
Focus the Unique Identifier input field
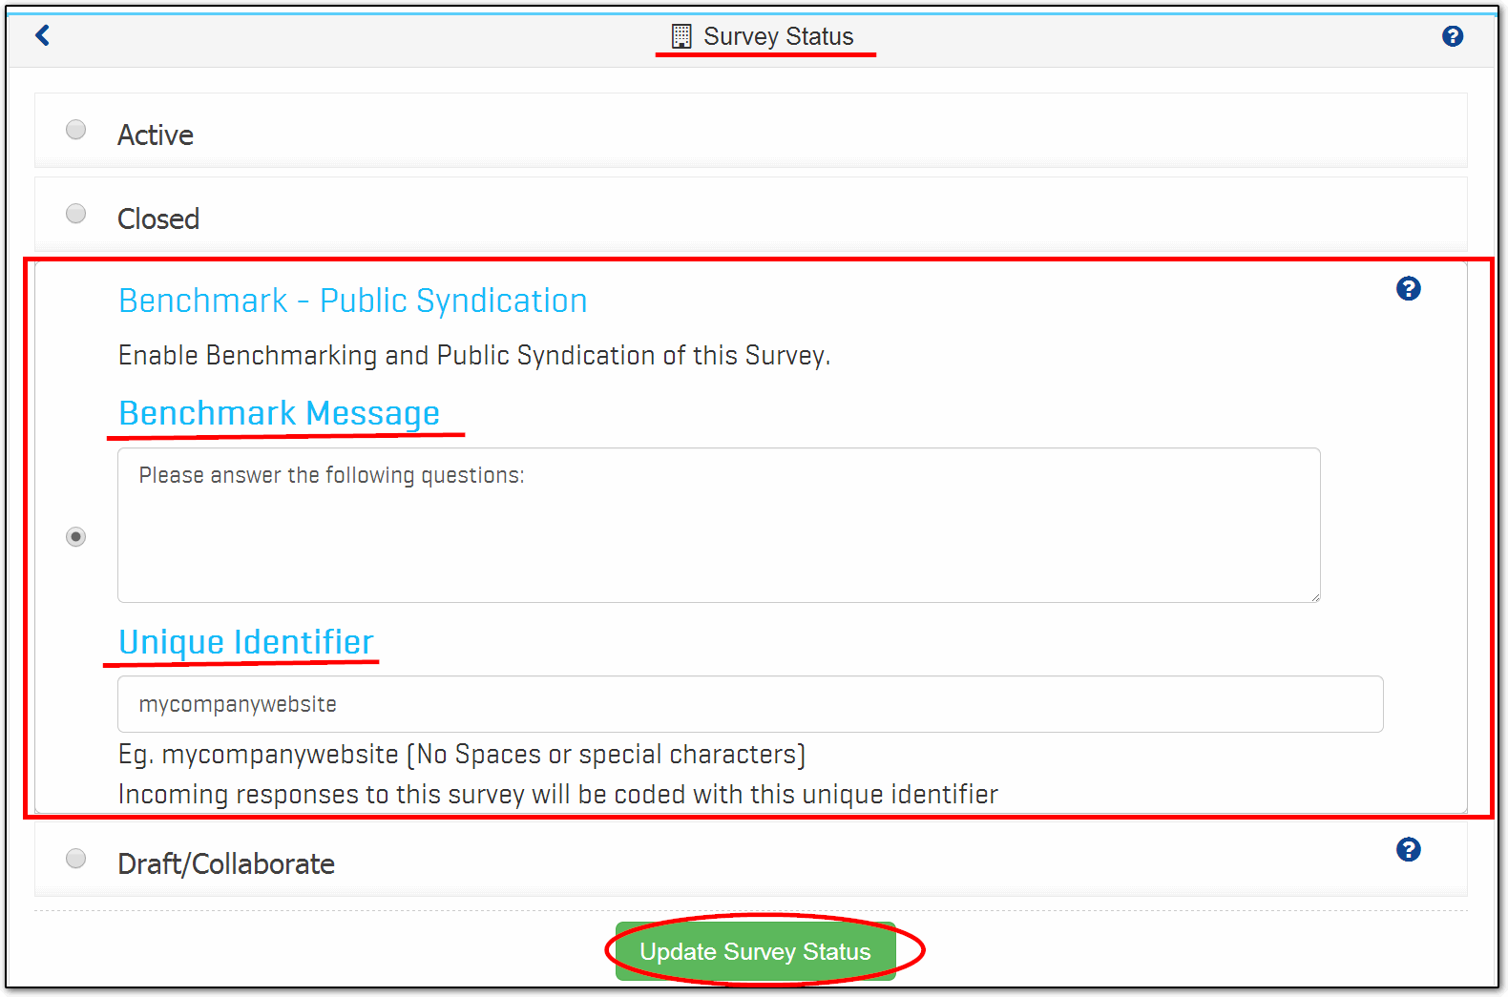pyautogui.click(x=749, y=704)
